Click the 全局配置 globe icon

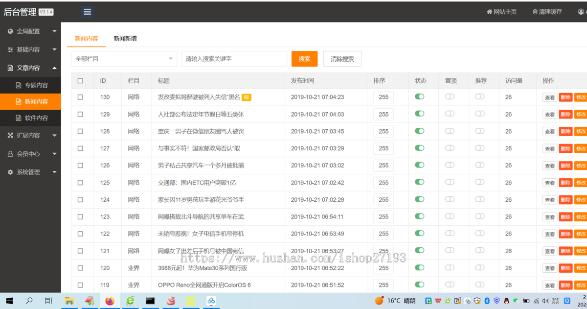10,31
